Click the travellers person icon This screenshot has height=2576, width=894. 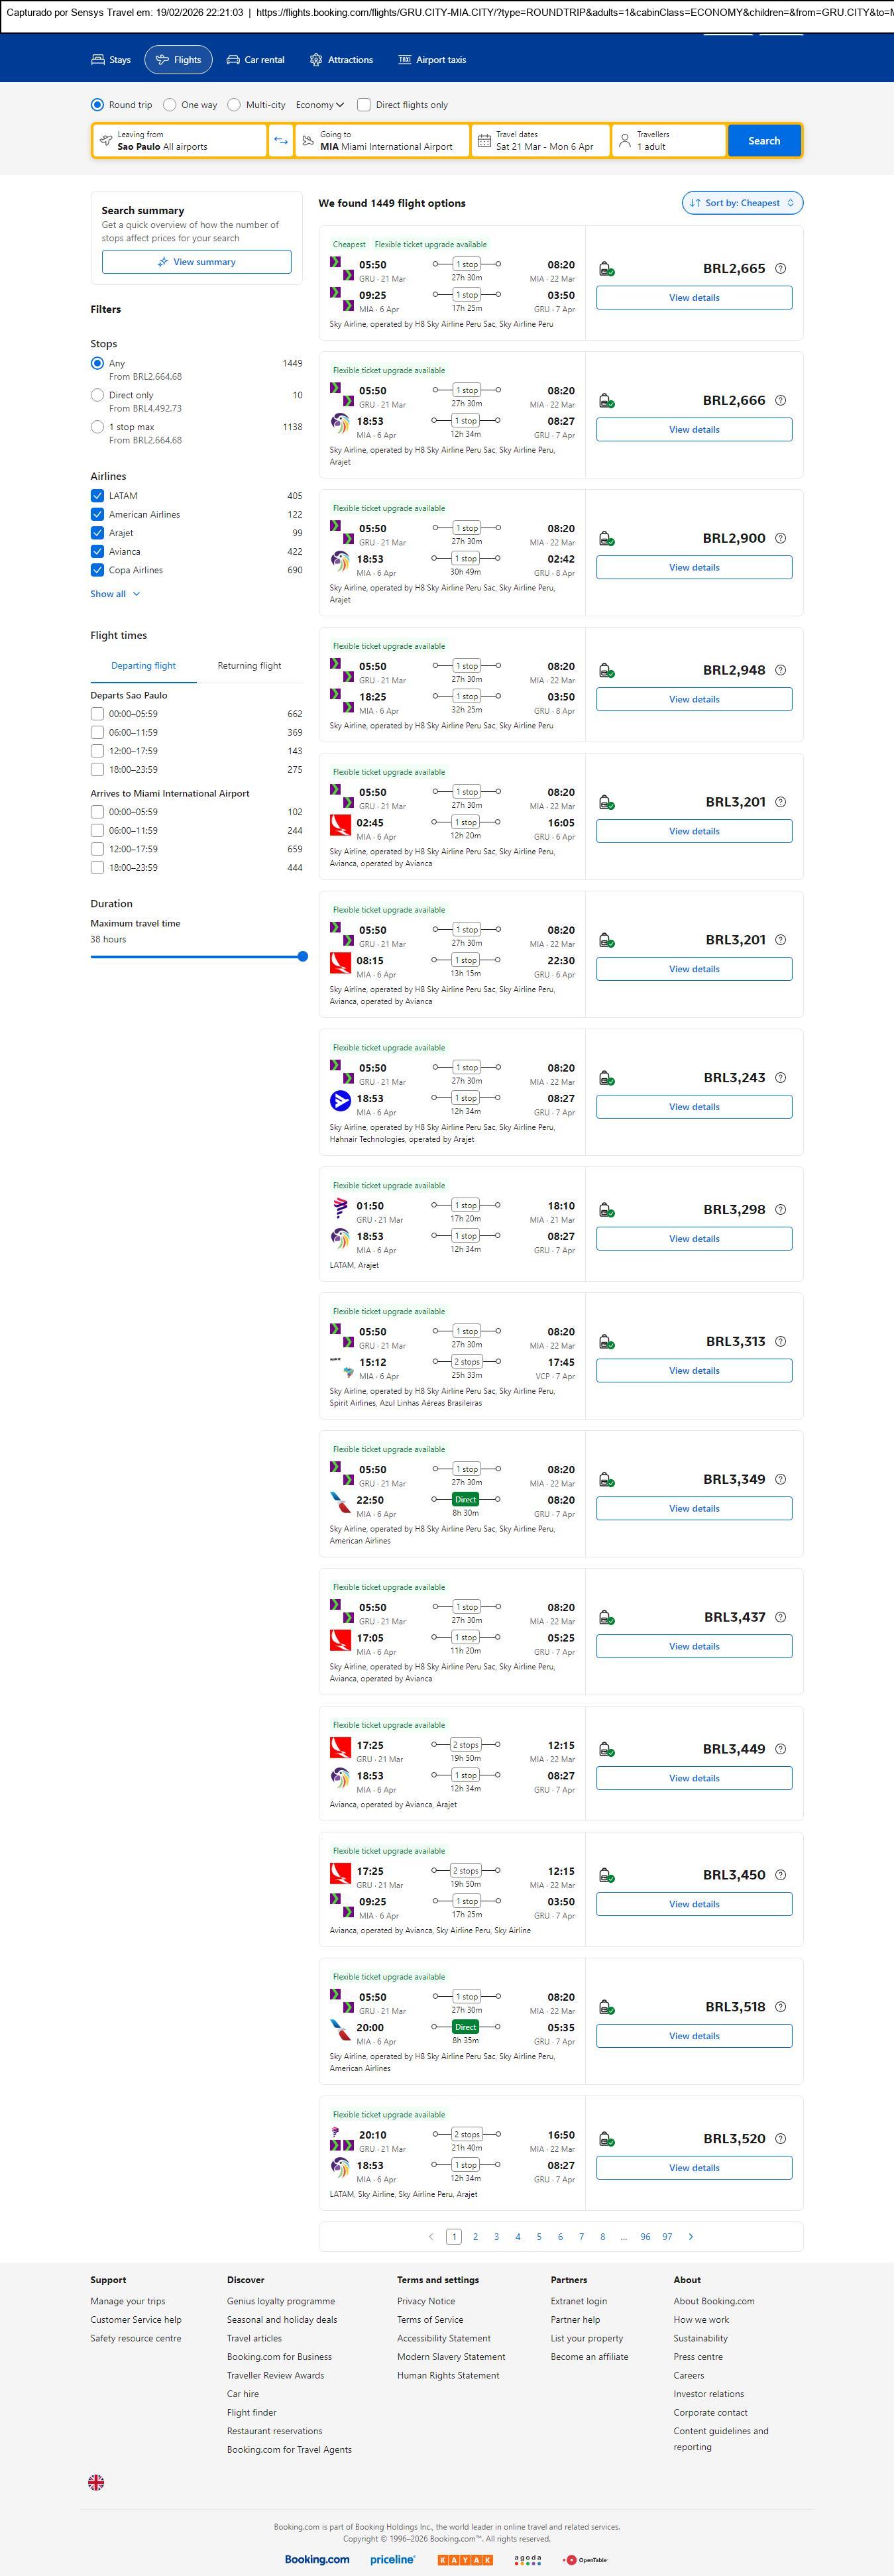[625, 141]
